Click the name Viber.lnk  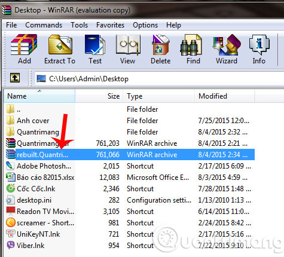[x=30, y=246]
